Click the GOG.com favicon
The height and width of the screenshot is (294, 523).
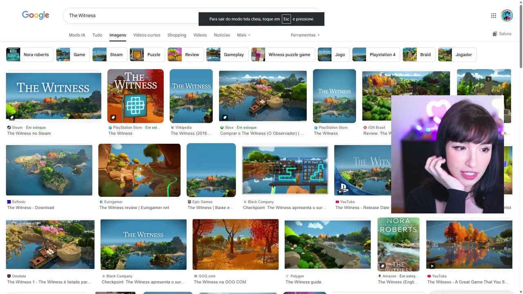pyautogui.click(x=195, y=276)
